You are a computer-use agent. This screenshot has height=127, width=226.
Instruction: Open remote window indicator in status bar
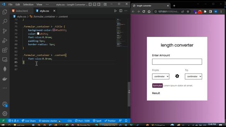coord(3,121)
